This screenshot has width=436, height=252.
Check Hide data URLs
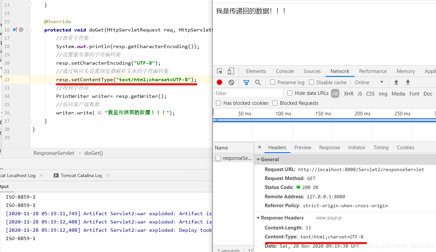(x=290, y=93)
